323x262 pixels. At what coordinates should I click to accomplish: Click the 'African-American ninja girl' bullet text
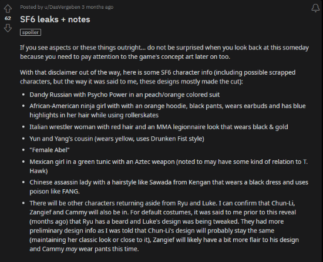click(x=167, y=110)
